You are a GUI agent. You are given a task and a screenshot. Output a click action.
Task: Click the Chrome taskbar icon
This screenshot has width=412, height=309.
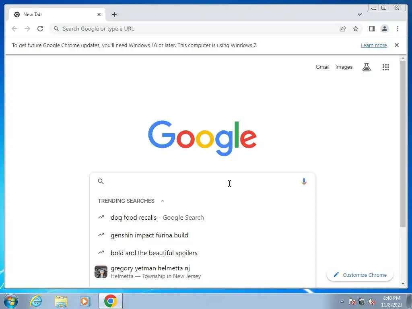110,301
